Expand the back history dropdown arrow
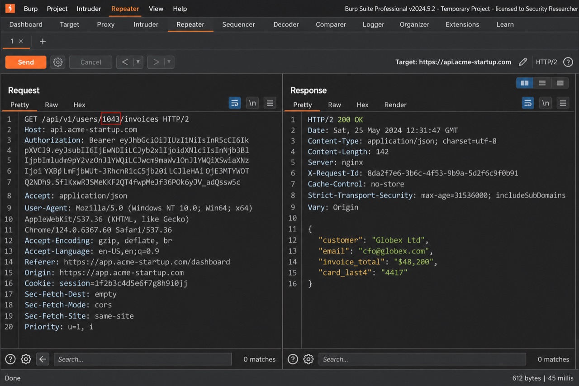579x386 pixels. point(138,62)
